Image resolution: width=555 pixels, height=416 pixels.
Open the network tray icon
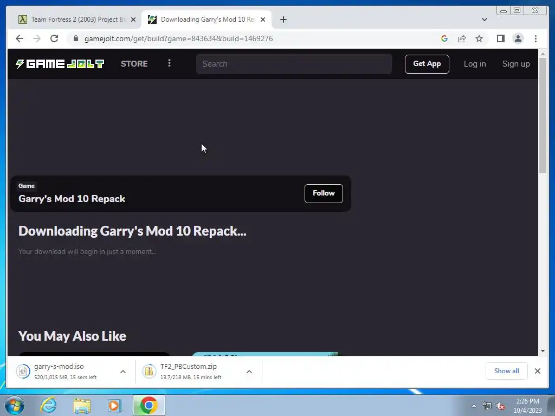(x=487, y=406)
